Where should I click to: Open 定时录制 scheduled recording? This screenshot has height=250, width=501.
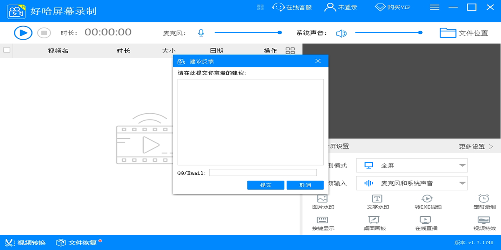click(484, 202)
